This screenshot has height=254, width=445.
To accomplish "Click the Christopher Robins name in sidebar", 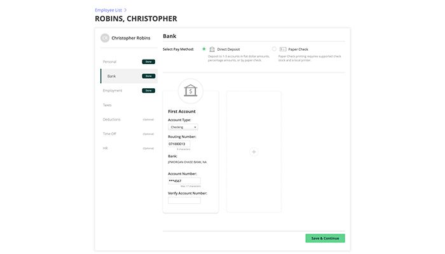I will point(131,38).
